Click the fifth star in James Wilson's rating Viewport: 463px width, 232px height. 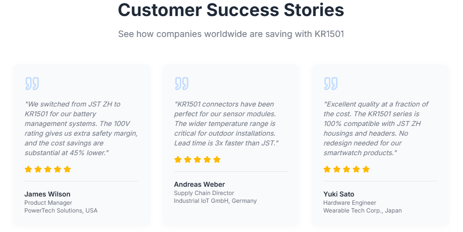coord(67,169)
